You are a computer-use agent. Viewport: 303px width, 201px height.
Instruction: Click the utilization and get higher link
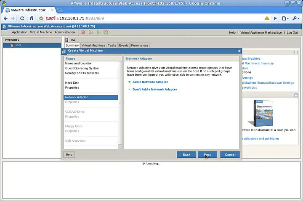click(260, 138)
